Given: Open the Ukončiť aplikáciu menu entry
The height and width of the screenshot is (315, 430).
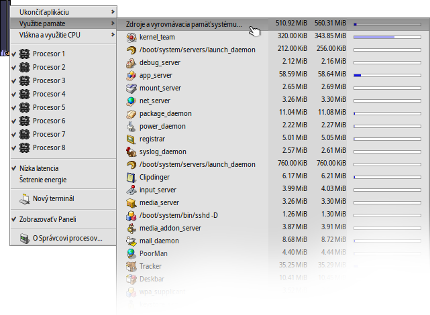Looking at the screenshot, I should tap(63, 12).
